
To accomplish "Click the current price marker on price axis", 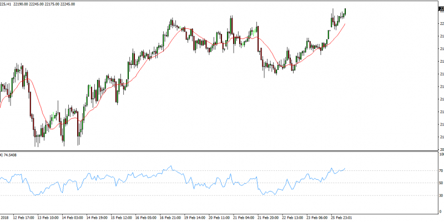I will [x=440, y=9].
